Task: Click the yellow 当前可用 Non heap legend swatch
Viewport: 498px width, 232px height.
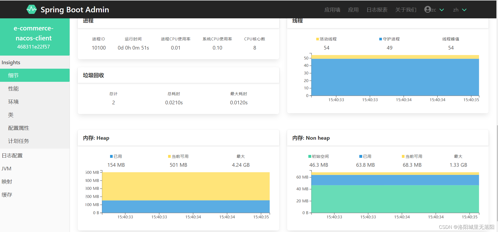Action: (x=403, y=157)
